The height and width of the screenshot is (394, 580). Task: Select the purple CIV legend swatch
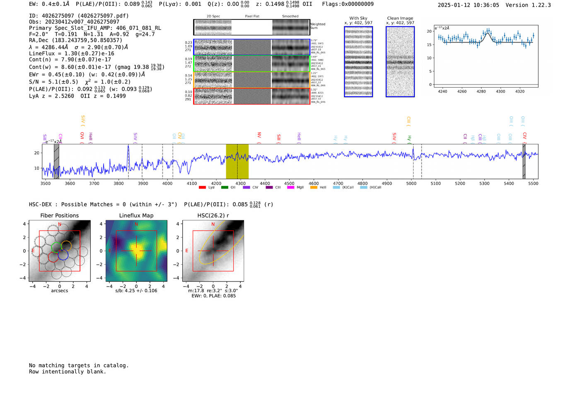coord(247,188)
